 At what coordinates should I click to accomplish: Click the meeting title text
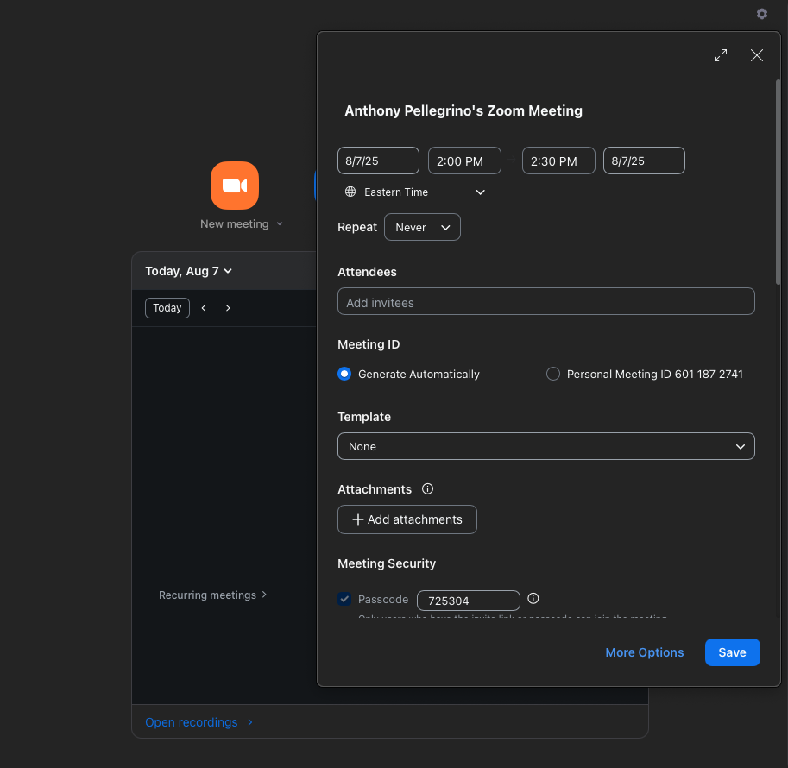coord(463,110)
